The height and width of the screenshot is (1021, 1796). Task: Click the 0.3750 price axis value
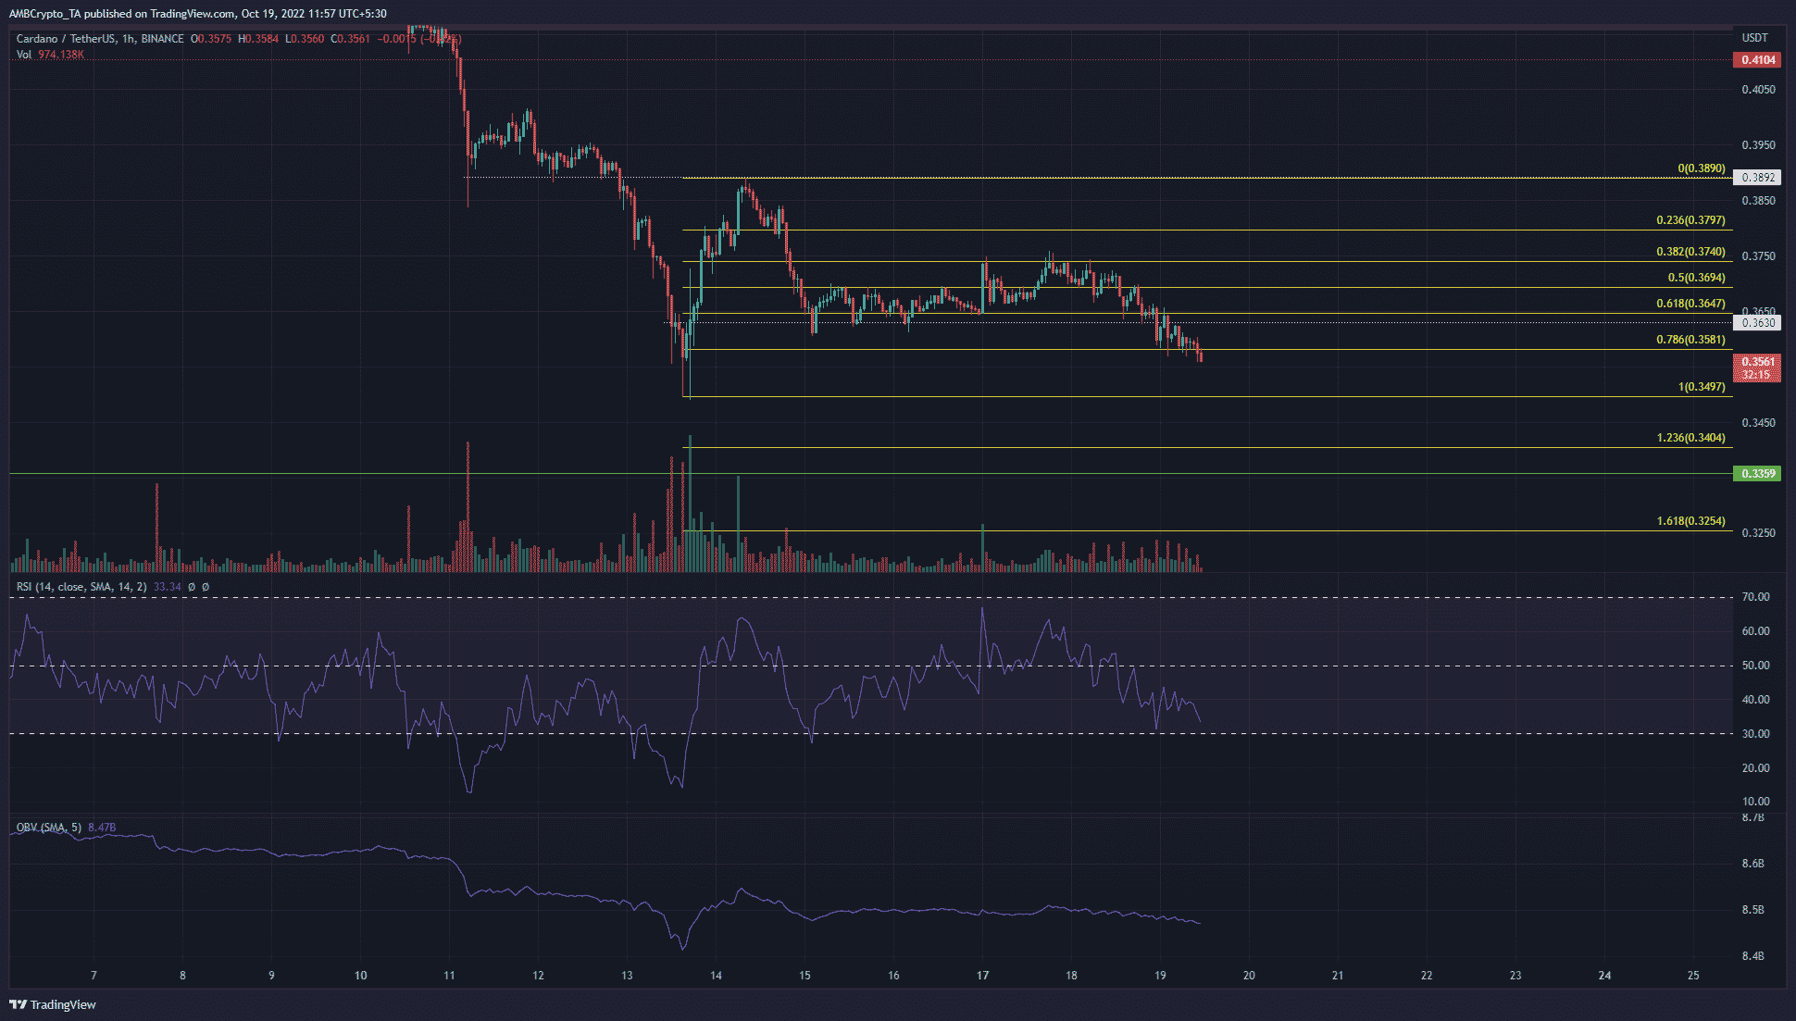[1758, 256]
